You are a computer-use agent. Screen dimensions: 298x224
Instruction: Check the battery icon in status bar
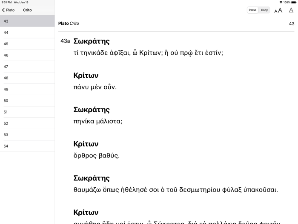(x=294, y=2)
